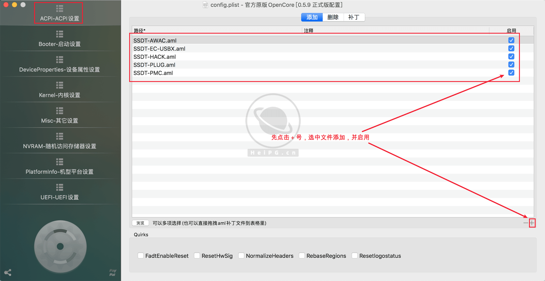Uncheck the SSDT-PMC.aml enabled checkbox
545x281 pixels.
[511, 73]
